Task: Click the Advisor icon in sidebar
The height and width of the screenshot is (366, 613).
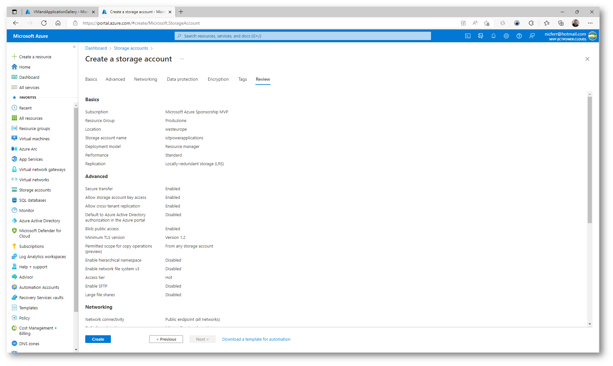Action: pos(14,277)
